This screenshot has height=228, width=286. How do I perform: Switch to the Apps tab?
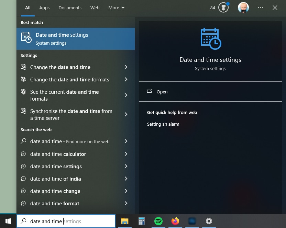pos(44,8)
